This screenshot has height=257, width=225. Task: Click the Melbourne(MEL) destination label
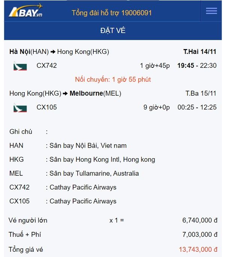pyautogui.click(x=95, y=93)
